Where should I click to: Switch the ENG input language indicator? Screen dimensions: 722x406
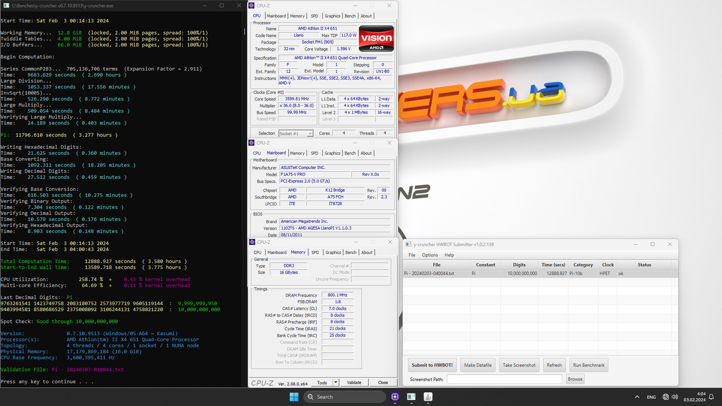pyautogui.click(x=651, y=397)
